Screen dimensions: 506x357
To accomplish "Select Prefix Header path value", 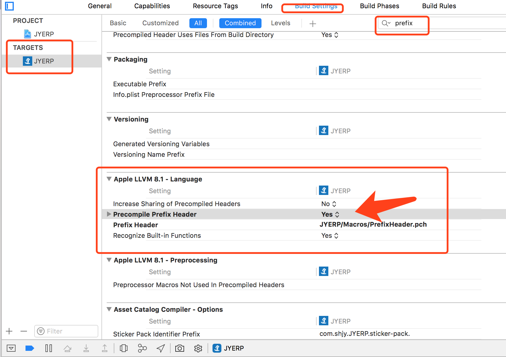I will click(373, 225).
